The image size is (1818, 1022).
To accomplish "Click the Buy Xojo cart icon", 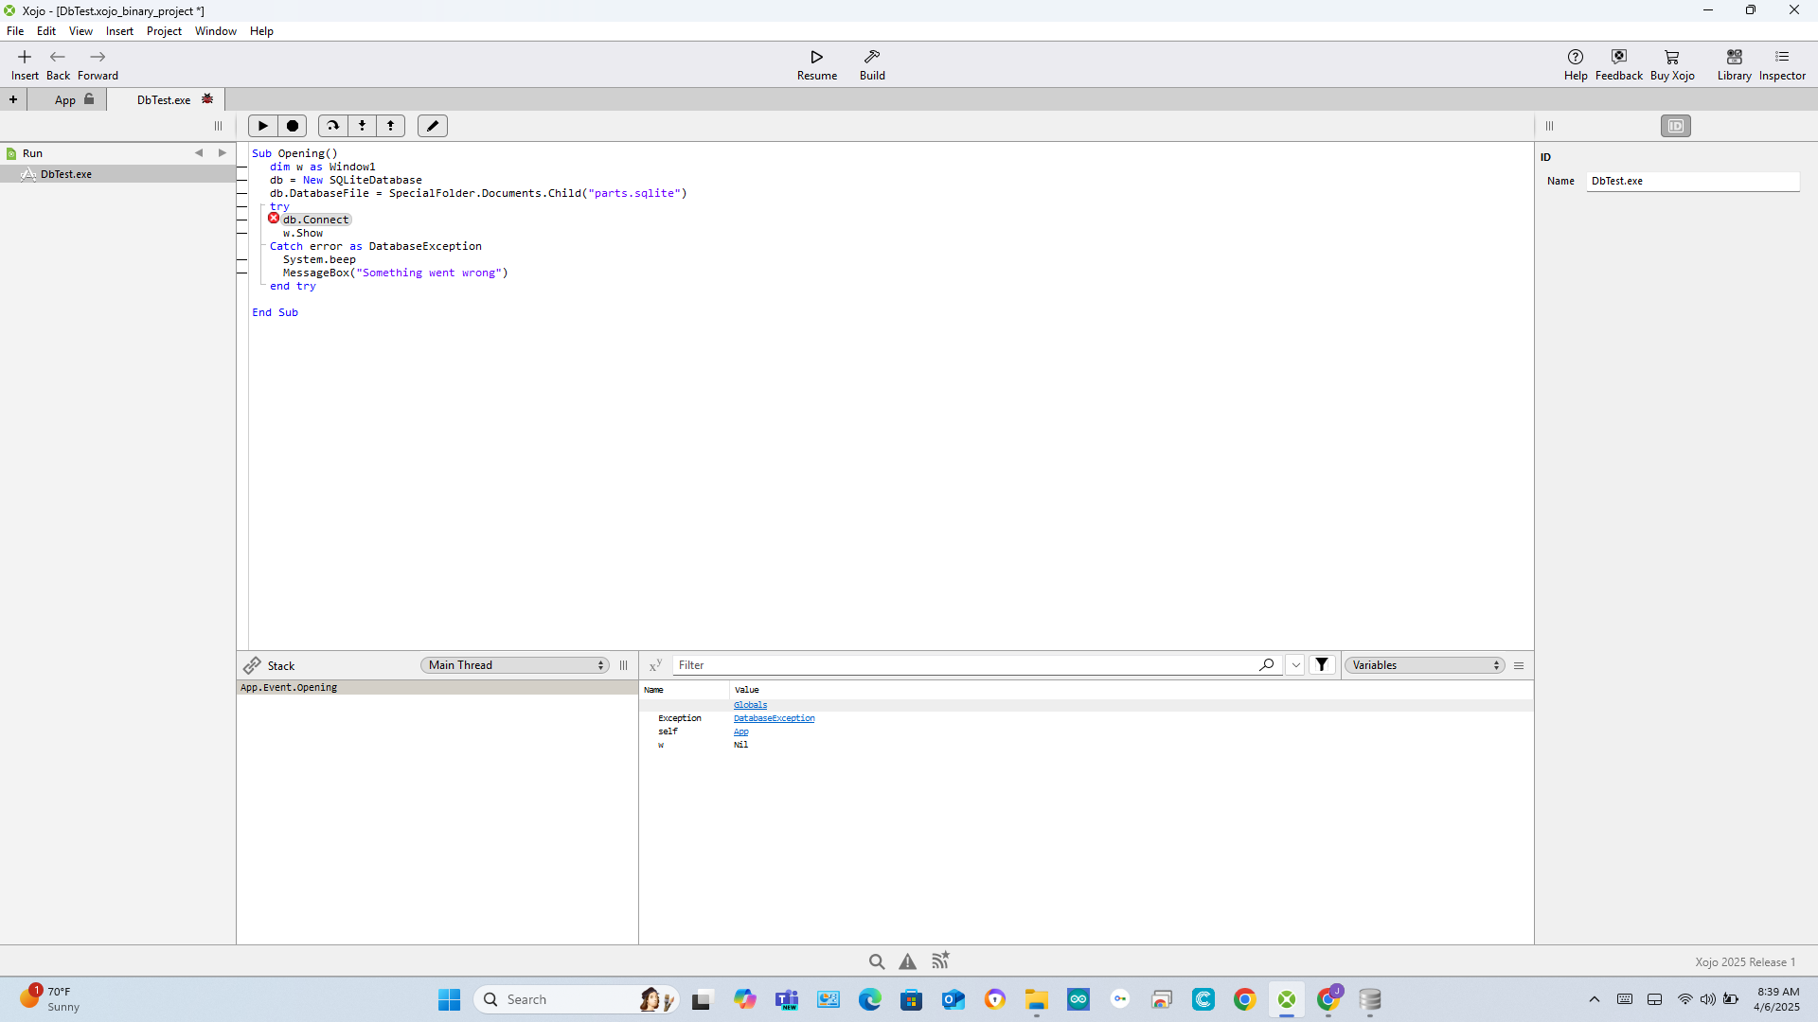I will (x=1672, y=64).
